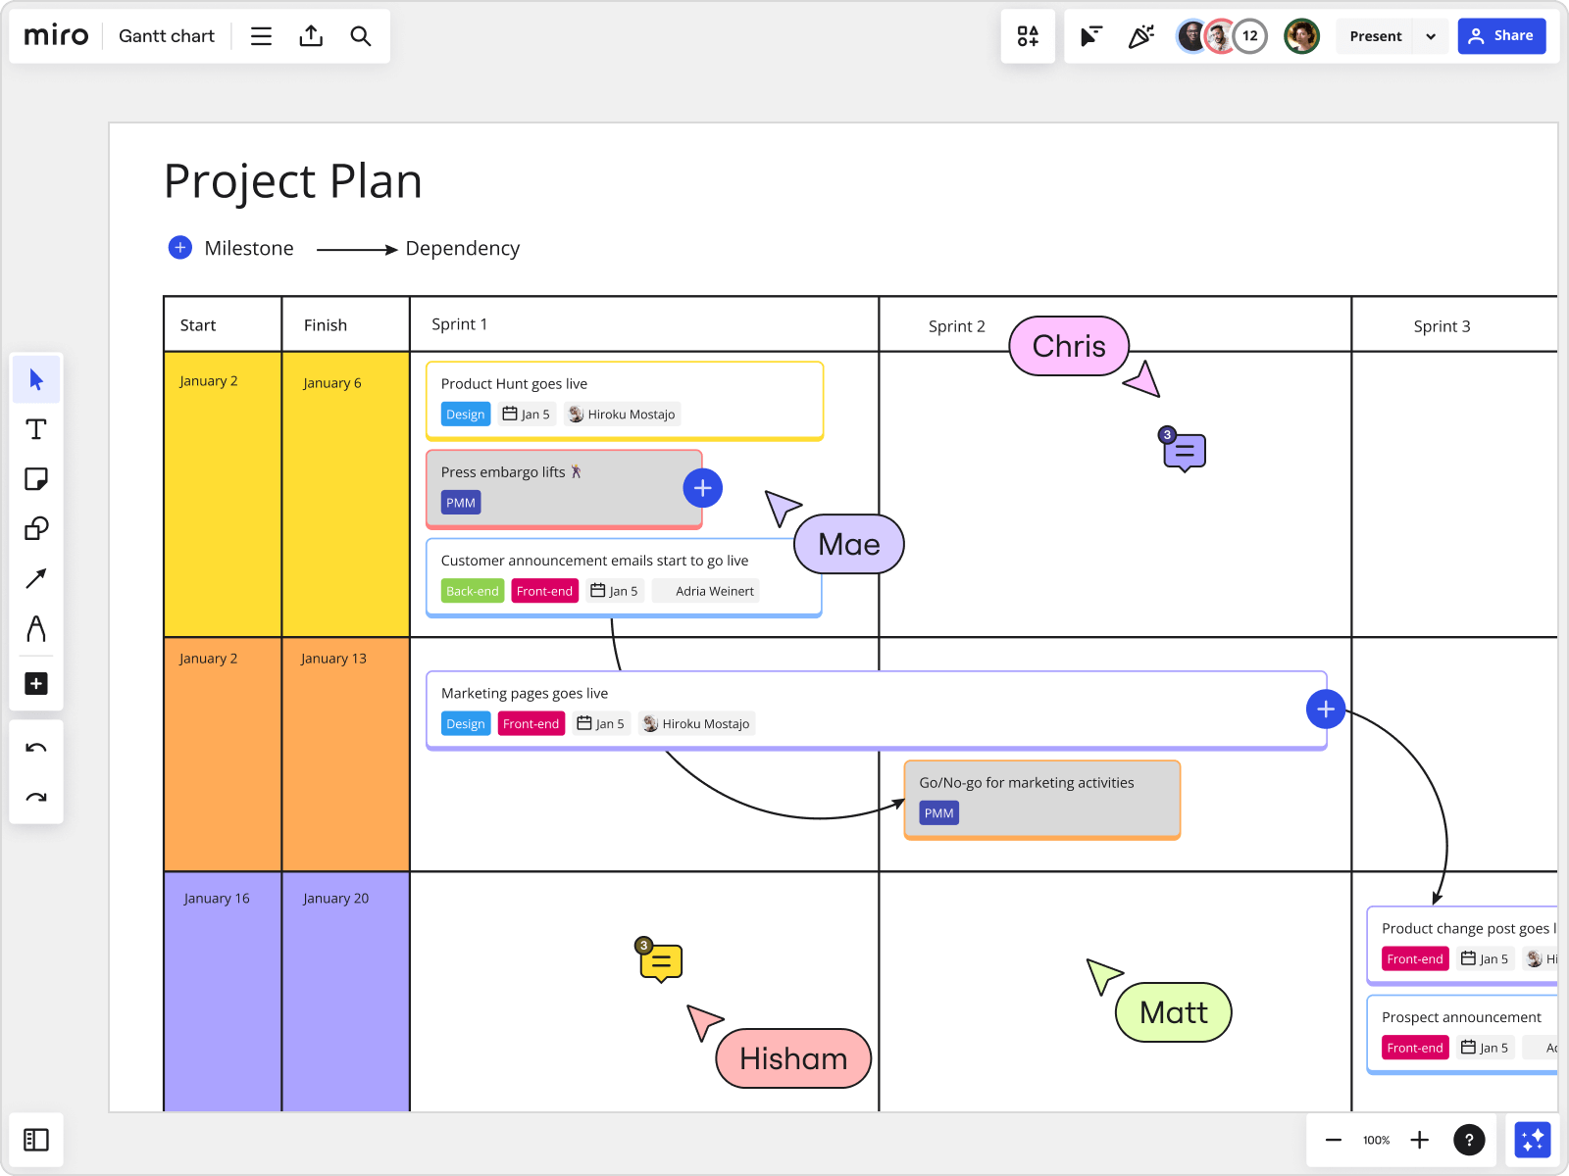Toggle hide collaborators' cursors icon

click(x=1090, y=36)
